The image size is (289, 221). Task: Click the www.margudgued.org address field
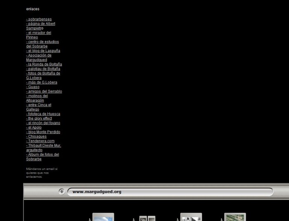(x=169, y=192)
